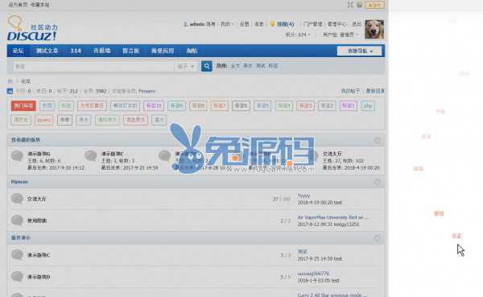Open the 114 navigation tab
483x297 pixels.
pos(76,51)
